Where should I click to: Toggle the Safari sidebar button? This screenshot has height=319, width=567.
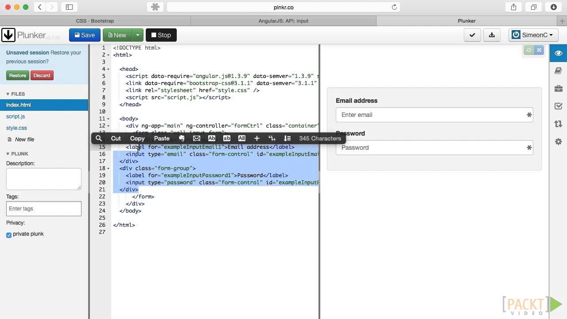(x=69, y=7)
